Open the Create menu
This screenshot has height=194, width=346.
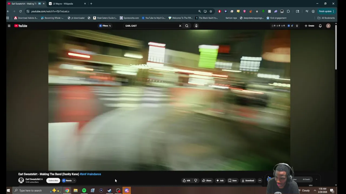[x=310, y=26]
